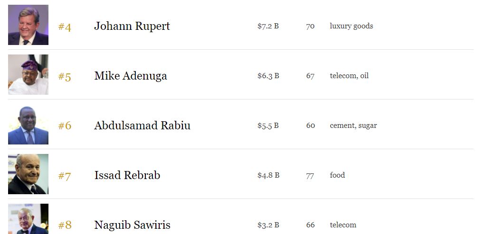Click the $7.2 B net worth value
This screenshot has height=234, width=477.
[268, 26]
